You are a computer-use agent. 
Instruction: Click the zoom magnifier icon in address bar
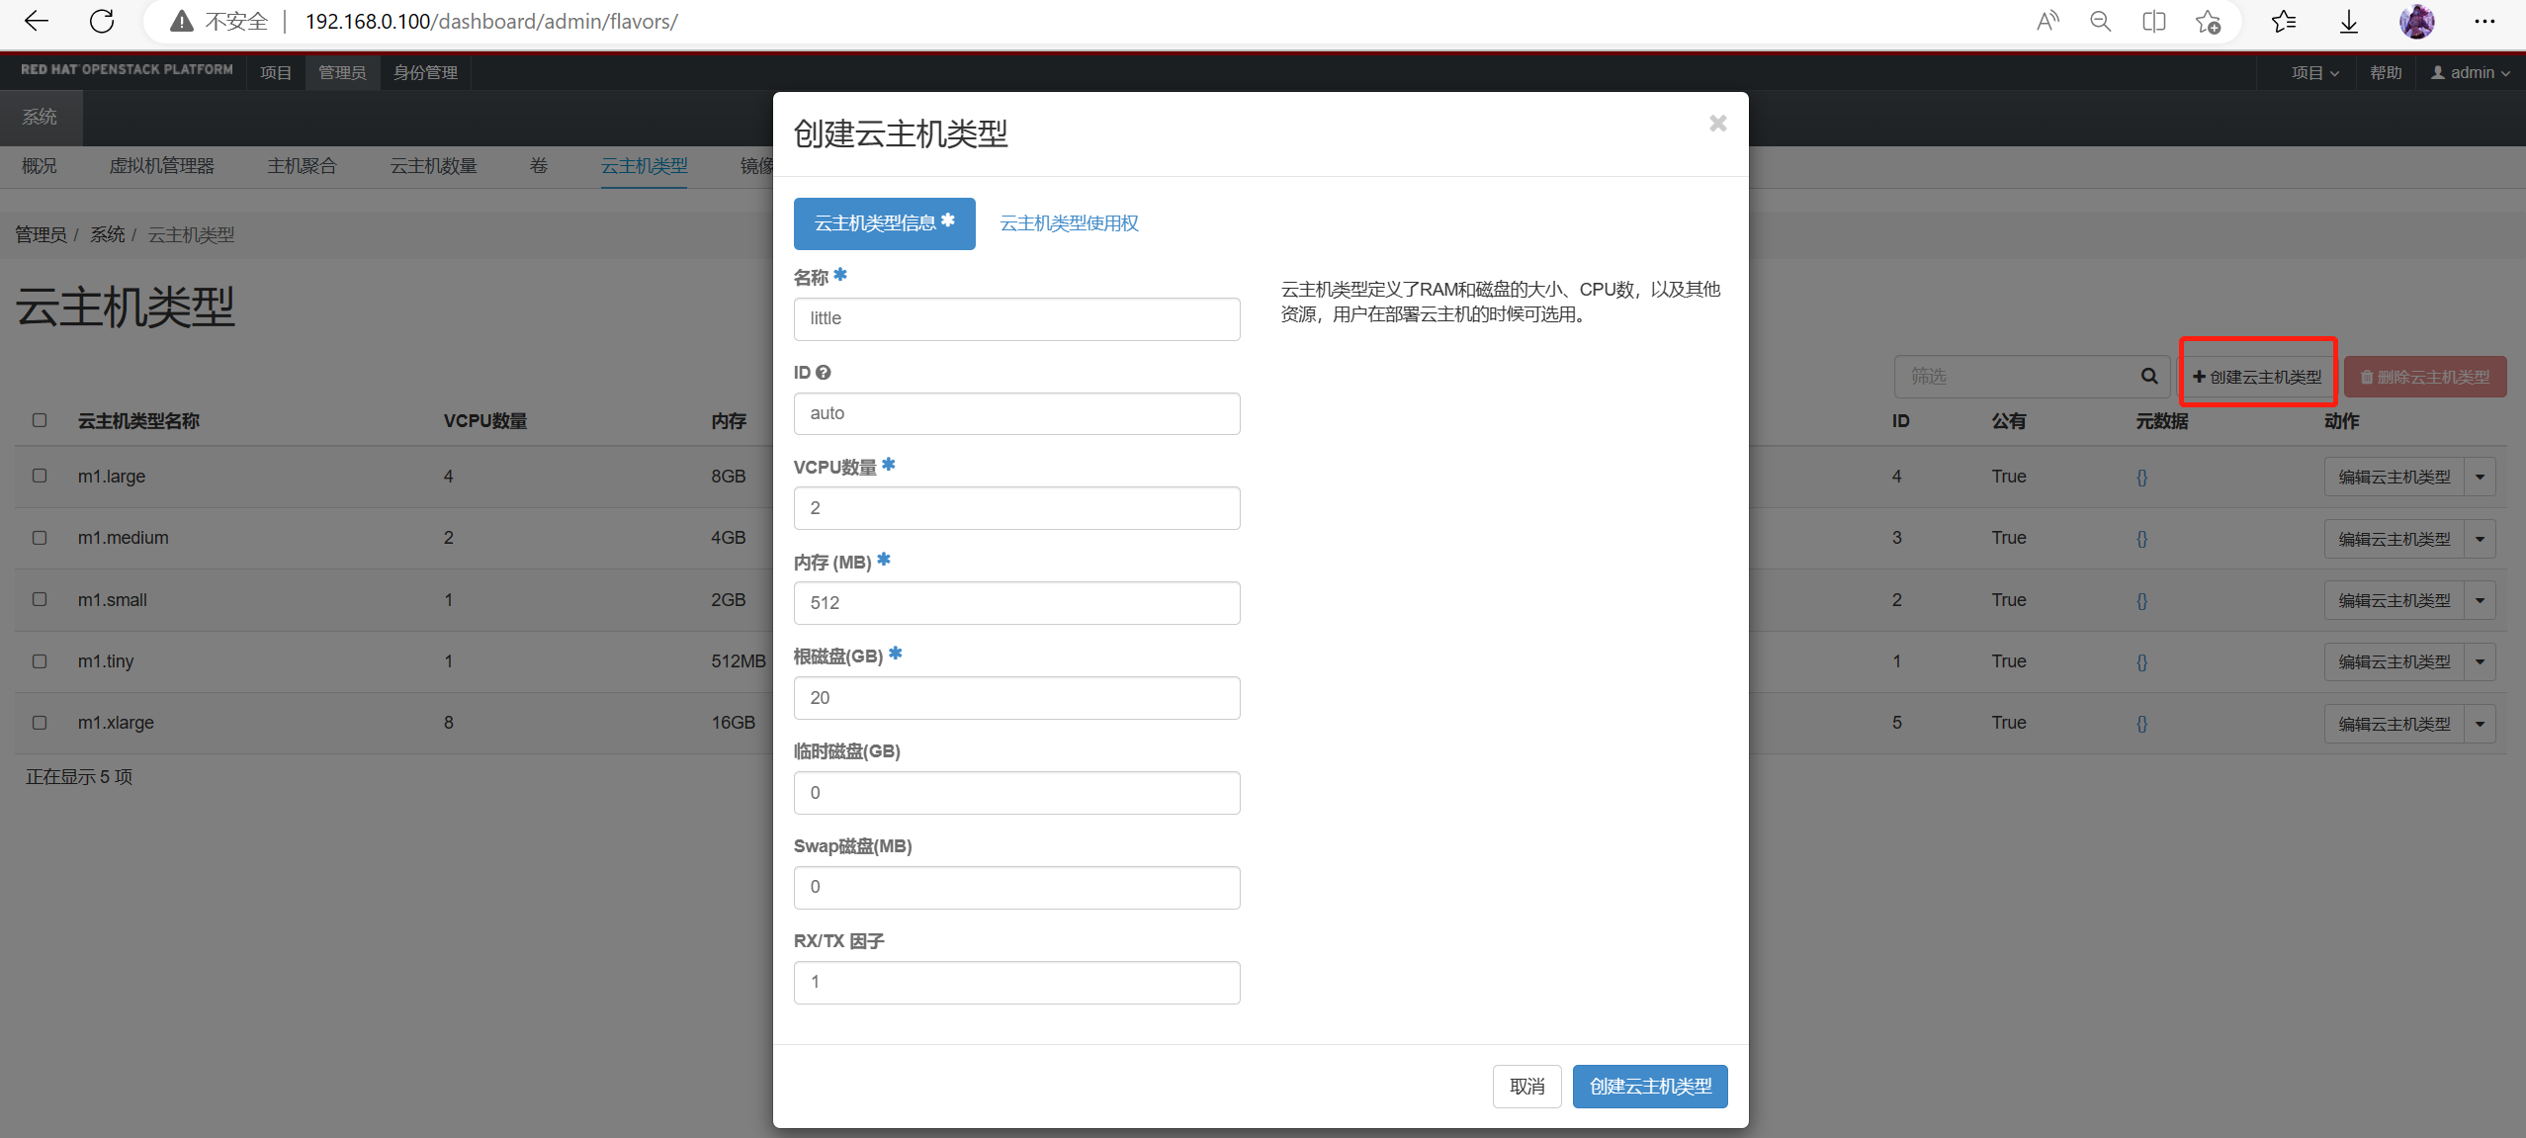2101,21
